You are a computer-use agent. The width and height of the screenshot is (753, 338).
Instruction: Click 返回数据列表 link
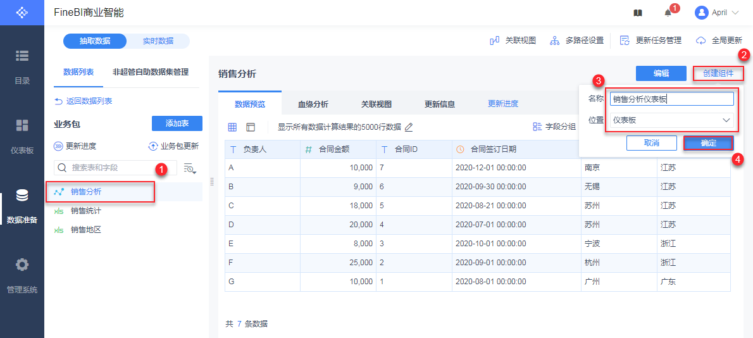click(84, 101)
